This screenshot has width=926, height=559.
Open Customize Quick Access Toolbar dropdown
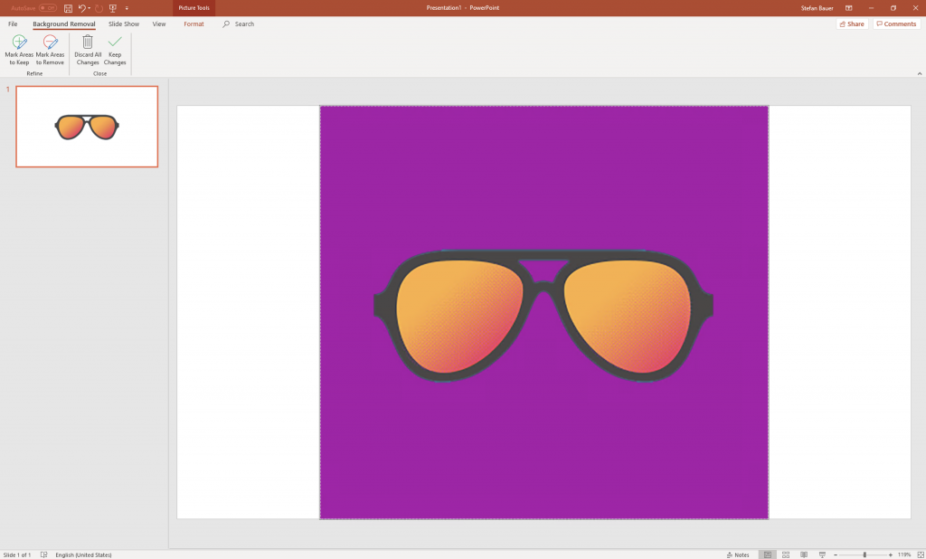[x=127, y=8]
